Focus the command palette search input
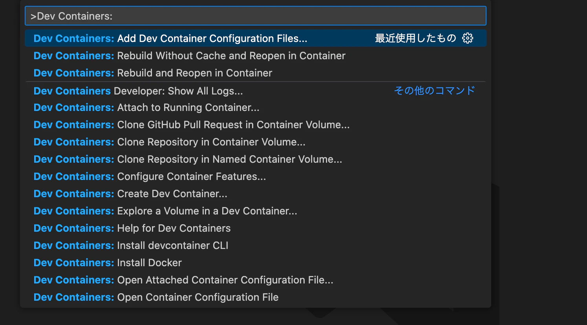Screen dimensions: 587x325 [x=256, y=16]
